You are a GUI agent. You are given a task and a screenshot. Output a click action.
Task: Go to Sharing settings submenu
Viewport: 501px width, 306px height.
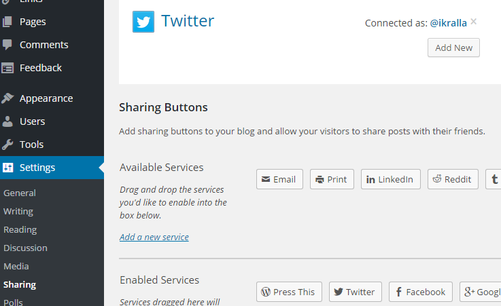pos(20,285)
